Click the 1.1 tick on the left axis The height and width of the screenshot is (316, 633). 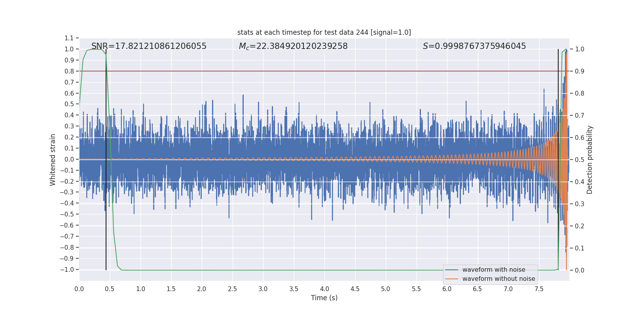(x=69, y=38)
